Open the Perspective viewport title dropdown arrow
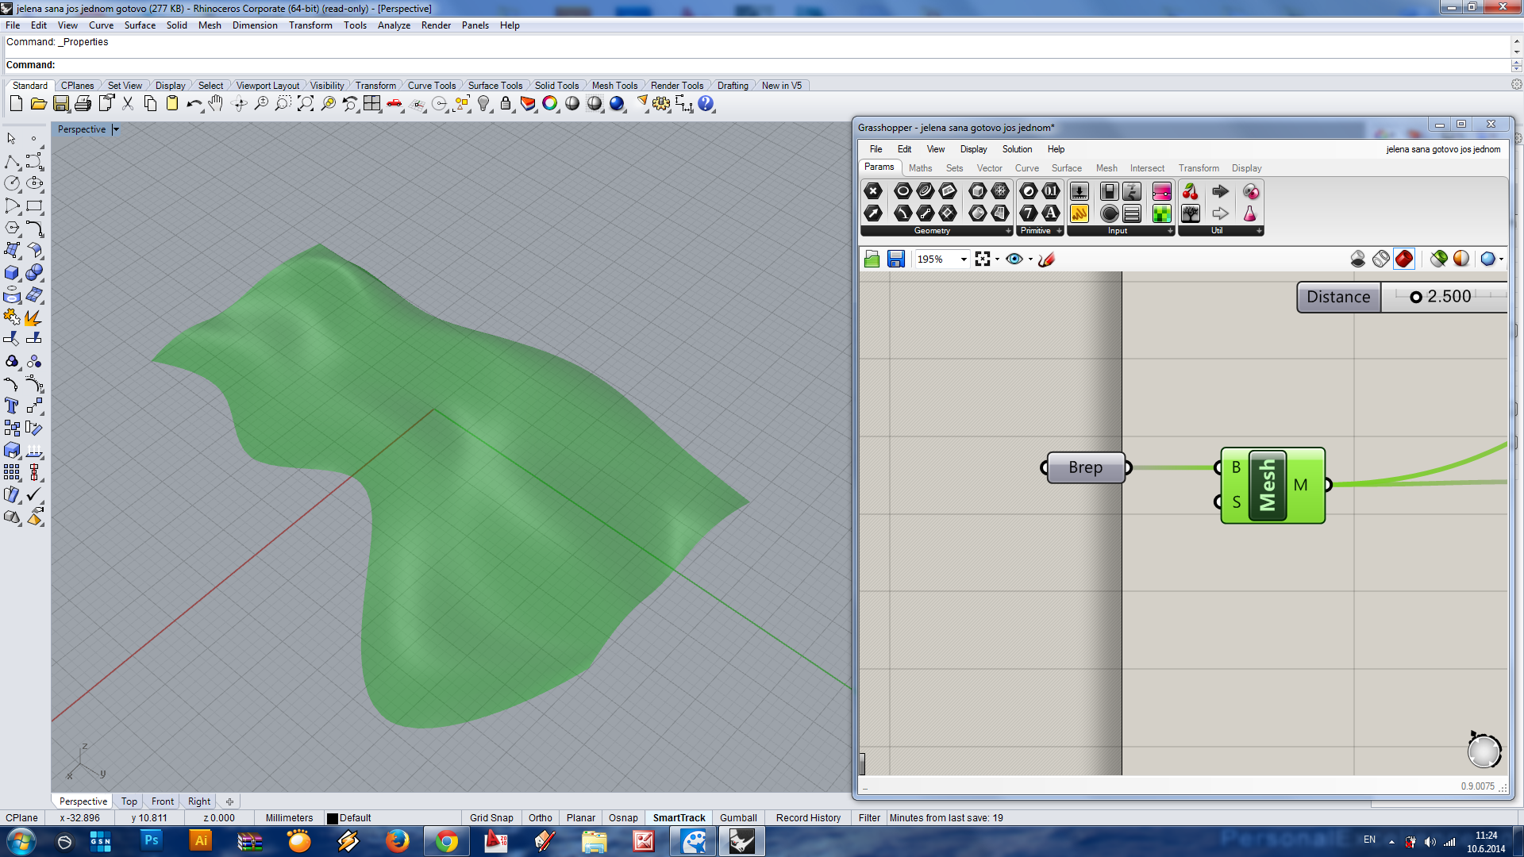1524x857 pixels. click(116, 129)
